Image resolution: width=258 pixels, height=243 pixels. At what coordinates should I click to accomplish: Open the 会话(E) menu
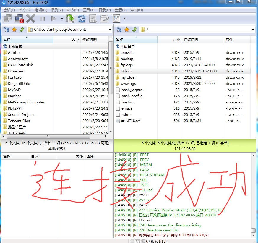pyautogui.click(x=9, y=10)
